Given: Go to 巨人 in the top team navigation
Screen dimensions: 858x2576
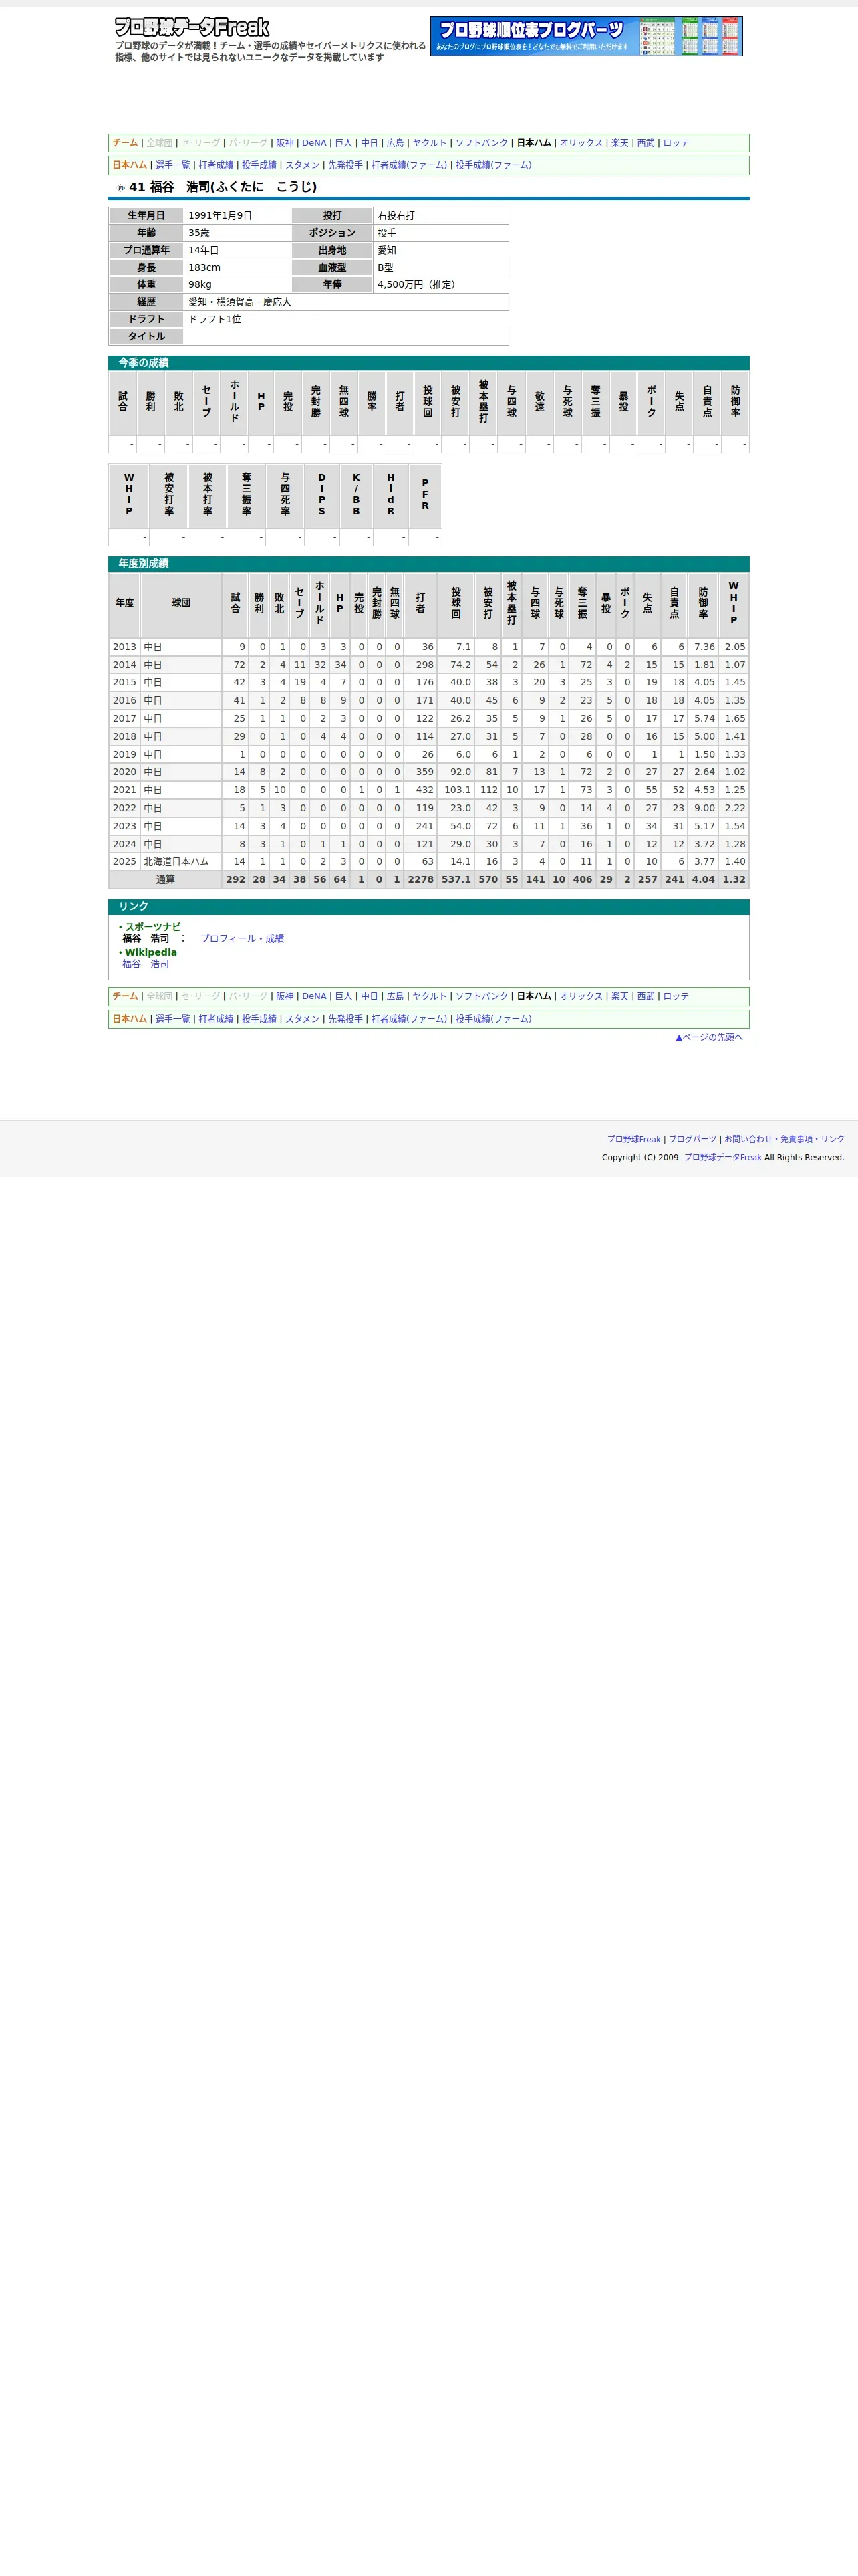Looking at the screenshot, I should (343, 143).
